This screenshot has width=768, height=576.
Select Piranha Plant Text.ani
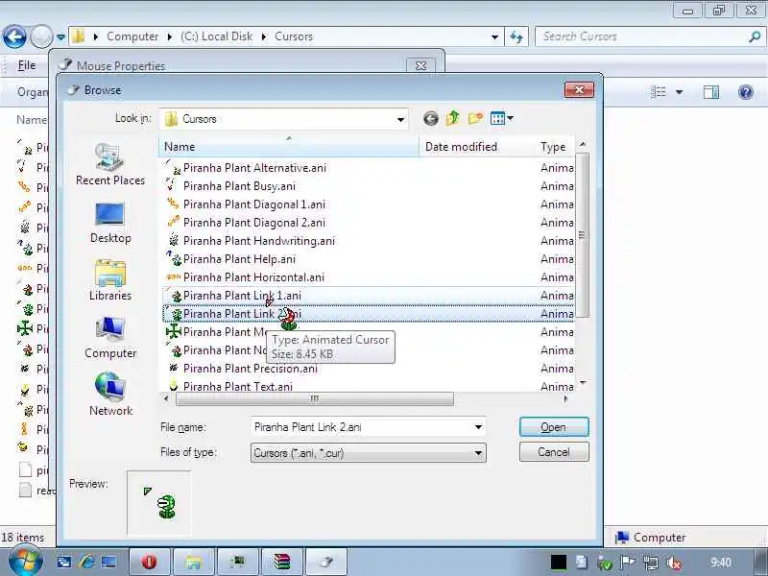pyautogui.click(x=238, y=387)
